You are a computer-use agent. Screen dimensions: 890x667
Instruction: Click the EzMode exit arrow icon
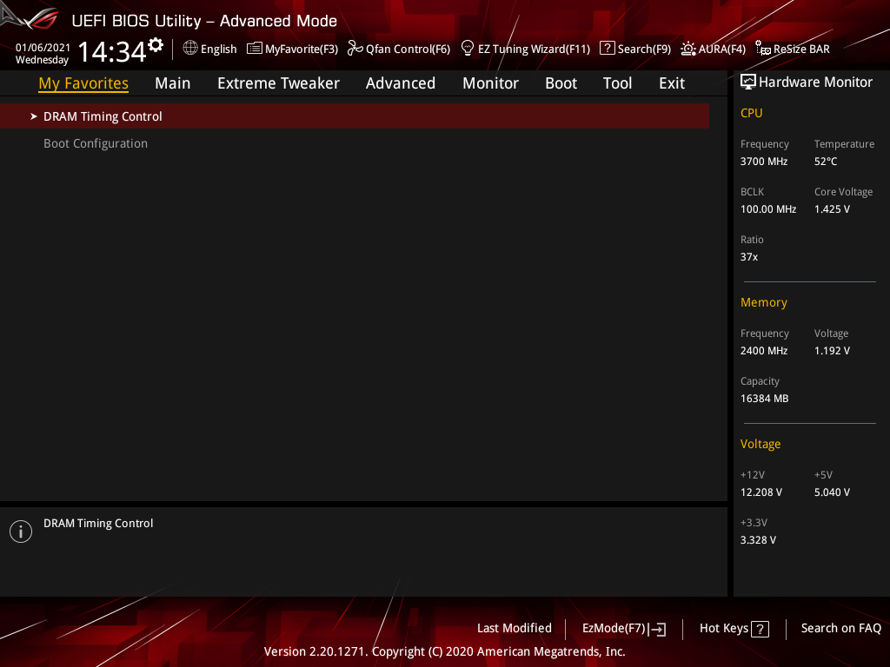click(x=657, y=629)
